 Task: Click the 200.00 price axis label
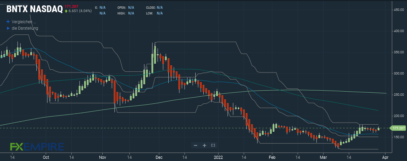pos(399,116)
